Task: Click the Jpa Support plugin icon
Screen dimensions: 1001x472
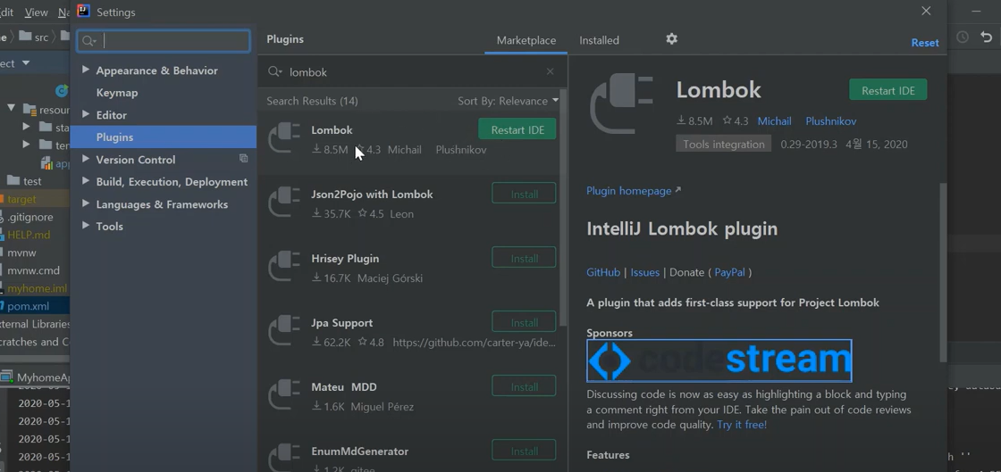Action: (284, 331)
